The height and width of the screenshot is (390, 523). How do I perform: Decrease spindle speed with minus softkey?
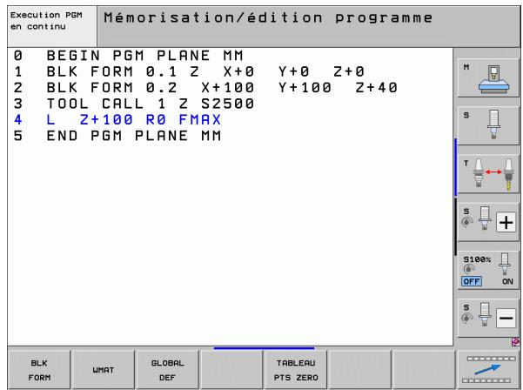pos(488,318)
